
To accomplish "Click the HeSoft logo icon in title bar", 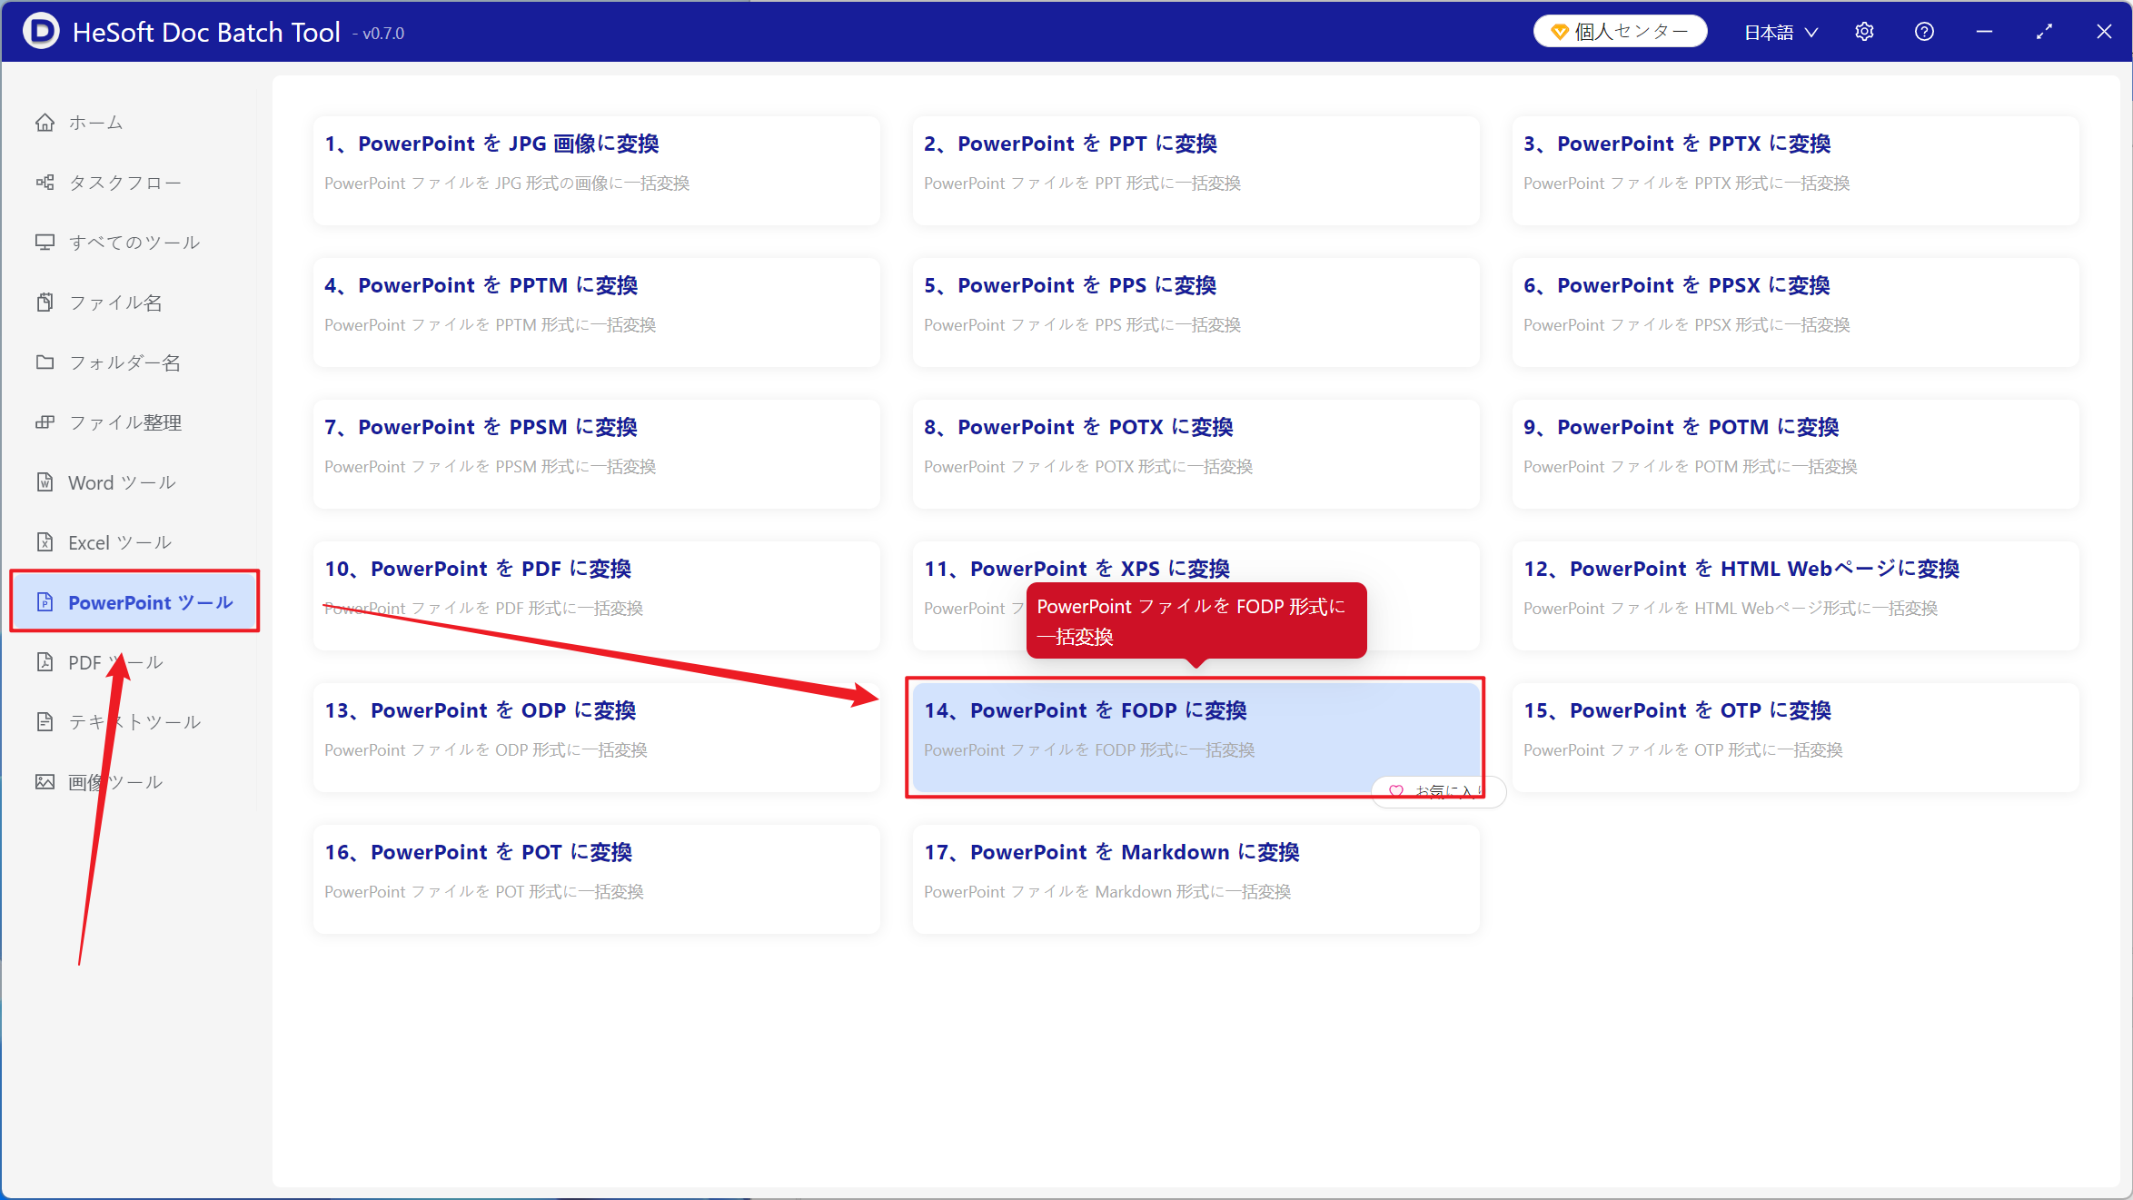I will tap(42, 32).
